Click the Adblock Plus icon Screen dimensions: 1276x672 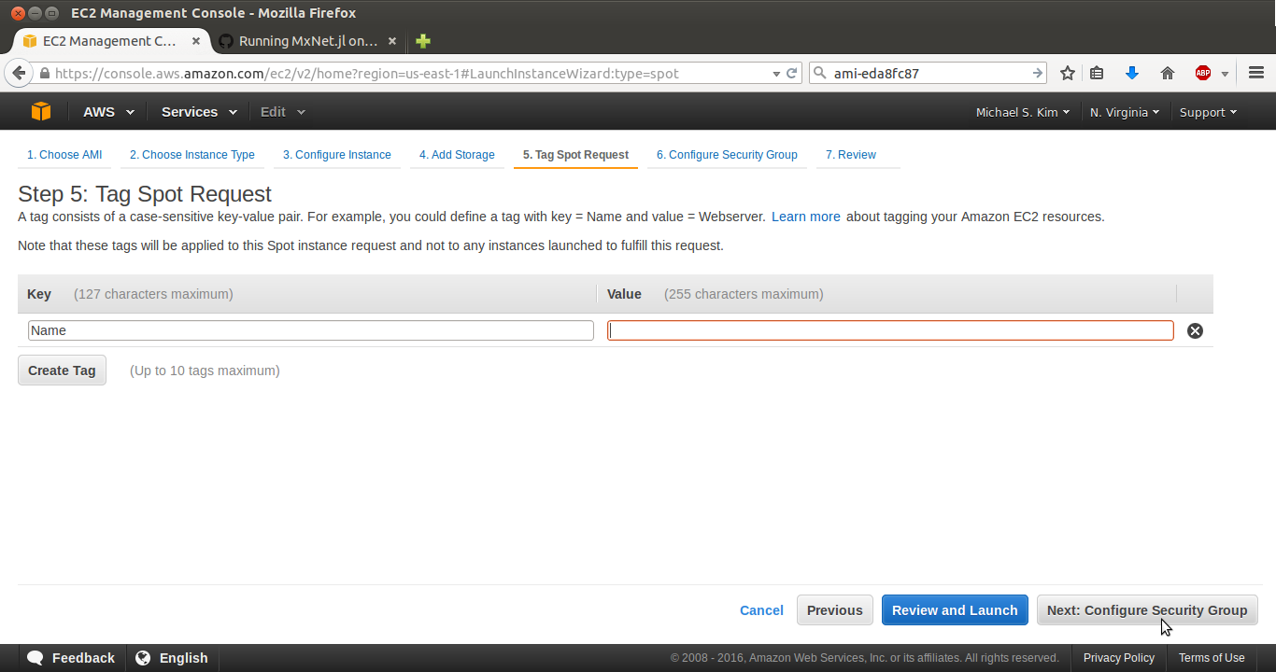click(x=1203, y=73)
